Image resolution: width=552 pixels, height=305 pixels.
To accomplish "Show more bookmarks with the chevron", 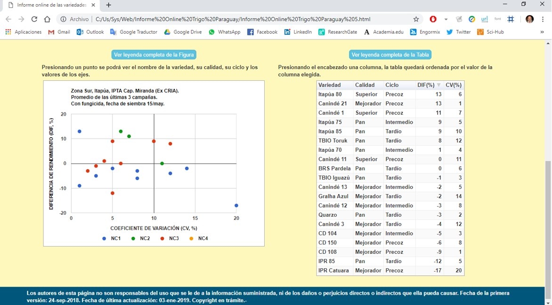I will (542, 32).
